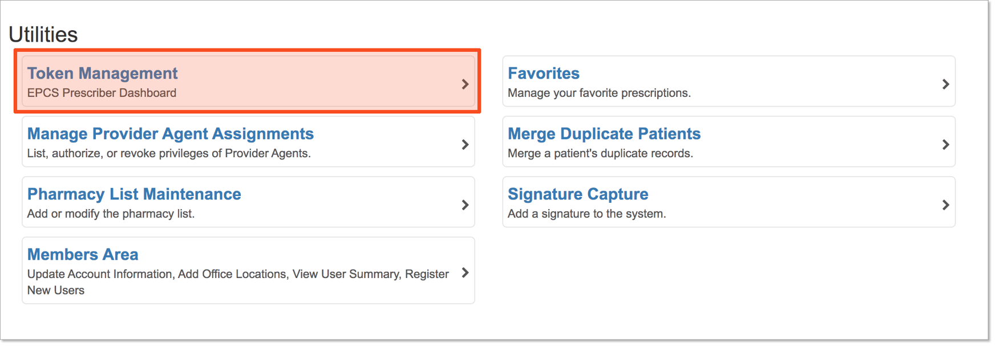Screen dimensions: 996x347
Task: Go to Pharmacy List Maintenance heading
Action: tap(134, 194)
